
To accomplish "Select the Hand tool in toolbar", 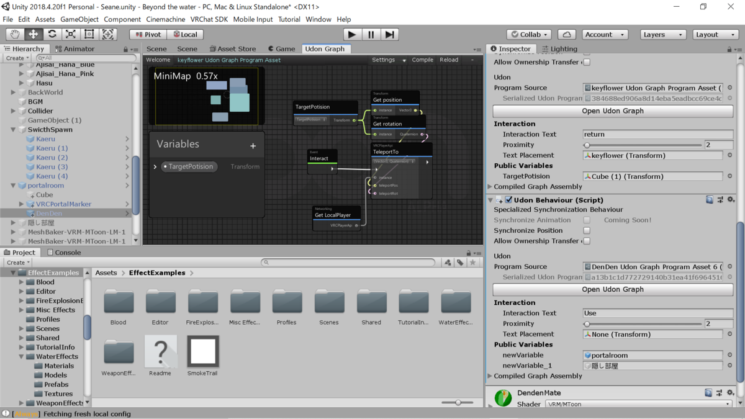I will click(15, 34).
